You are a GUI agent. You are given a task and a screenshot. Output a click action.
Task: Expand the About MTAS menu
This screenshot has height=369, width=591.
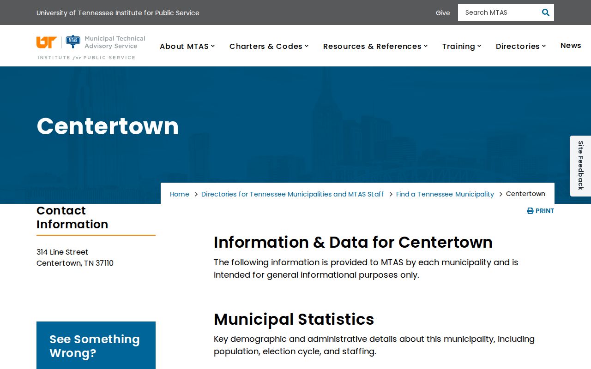pyautogui.click(x=187, y=46)
